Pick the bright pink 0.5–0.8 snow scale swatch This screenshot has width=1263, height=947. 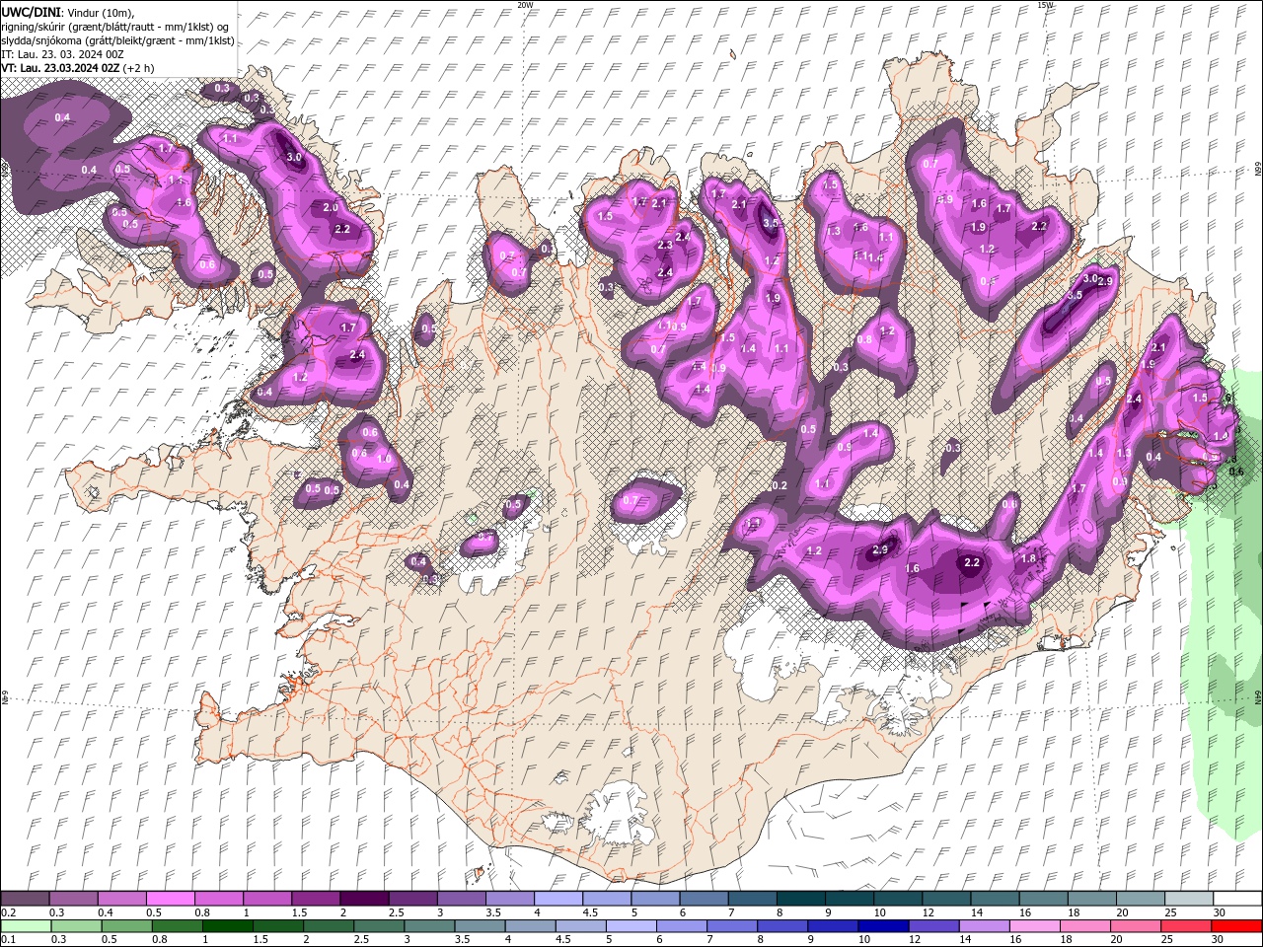170,899
